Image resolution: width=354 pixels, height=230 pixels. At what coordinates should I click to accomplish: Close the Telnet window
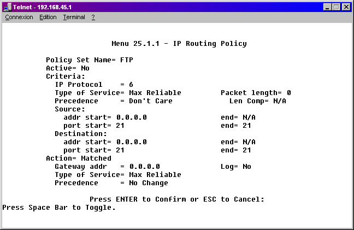click(x=346, y=7)
